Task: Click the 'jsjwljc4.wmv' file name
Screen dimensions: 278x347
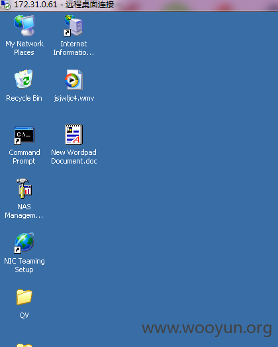Action: (74, 98)
